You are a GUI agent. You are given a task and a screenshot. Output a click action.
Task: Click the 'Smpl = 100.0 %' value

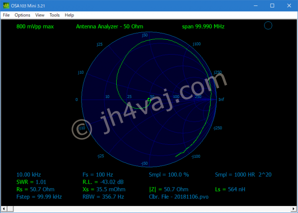(169, 175)
